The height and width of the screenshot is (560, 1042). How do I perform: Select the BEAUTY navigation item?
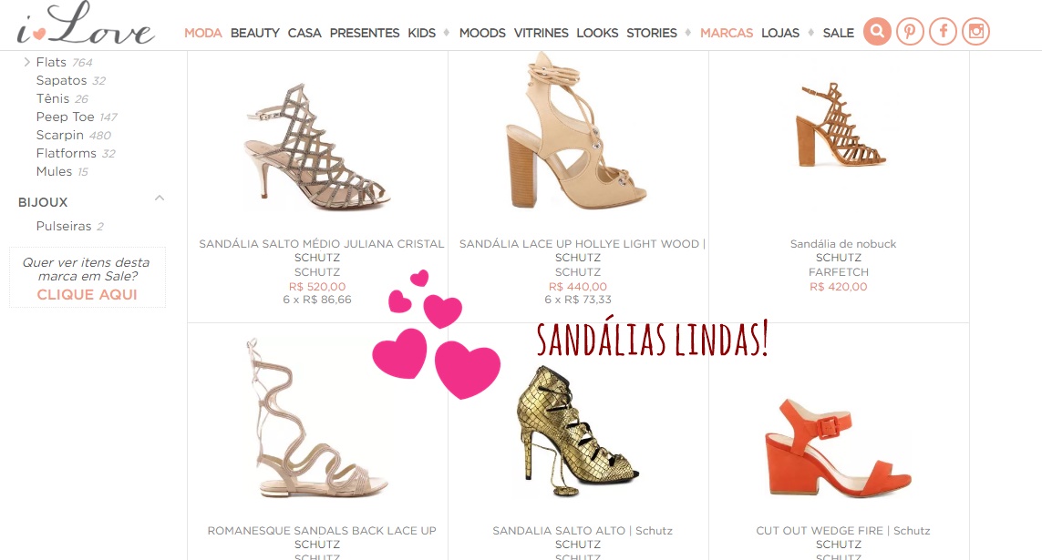click(254, 33)
